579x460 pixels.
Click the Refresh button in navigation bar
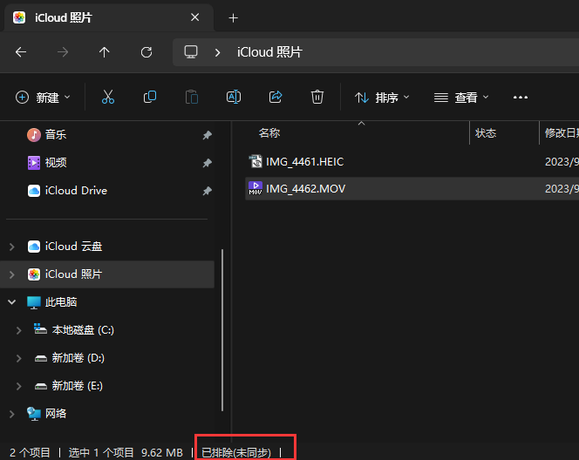pyautogui.click(x=146, y=52)
